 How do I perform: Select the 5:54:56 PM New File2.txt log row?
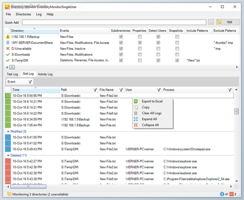click(119, 96)
